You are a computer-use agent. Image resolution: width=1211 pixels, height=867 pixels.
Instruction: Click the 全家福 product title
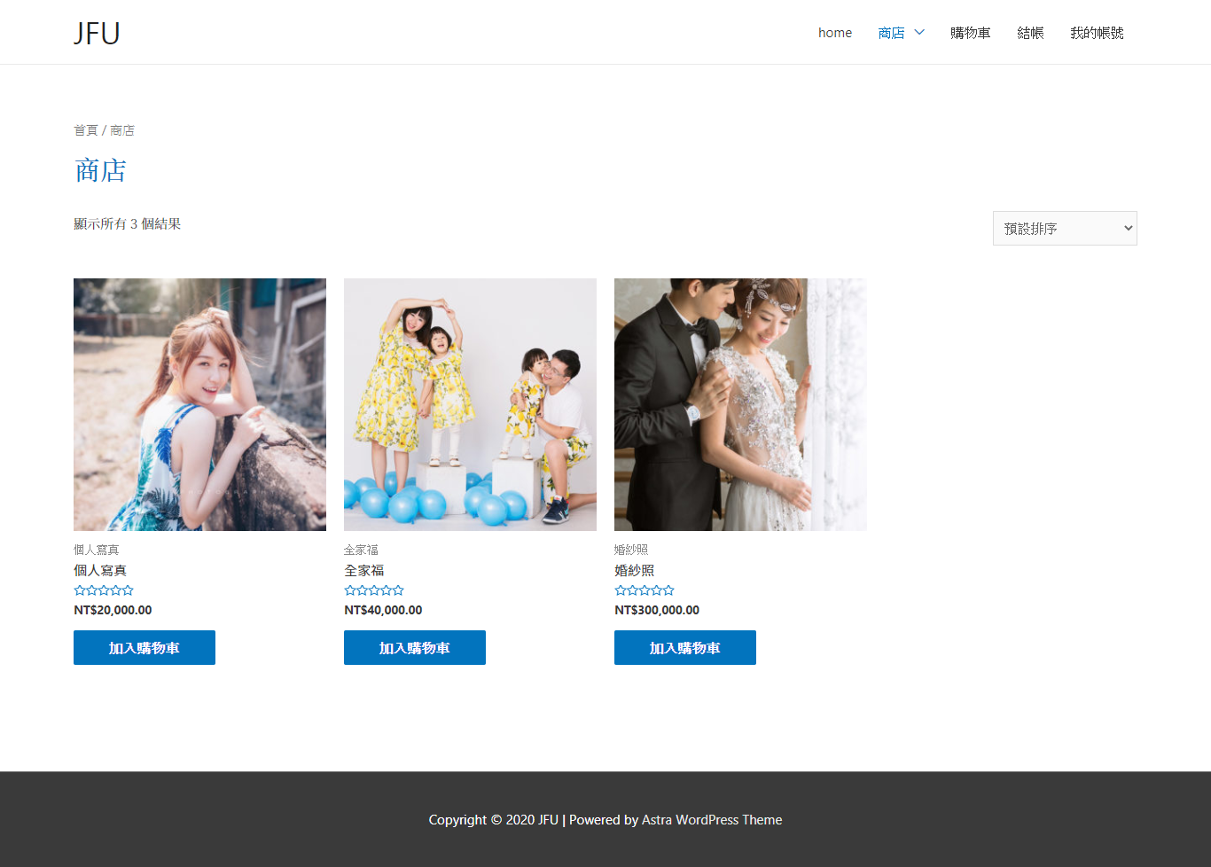click(364, 570)
